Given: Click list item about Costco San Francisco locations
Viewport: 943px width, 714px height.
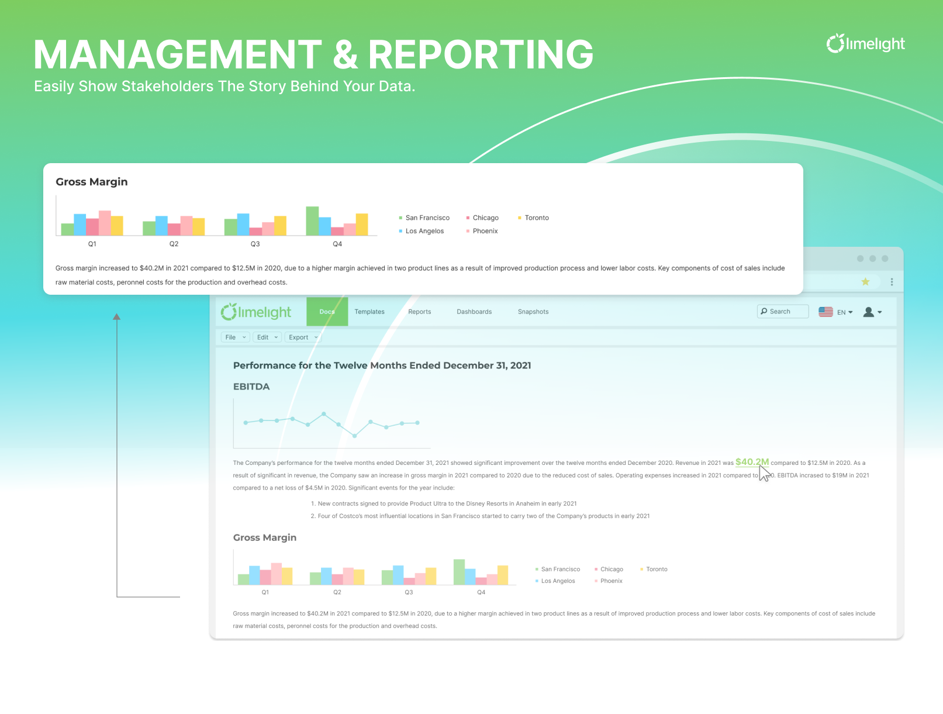Looking at the screenshot, I should pyautogui.click(x=480, y=516).
